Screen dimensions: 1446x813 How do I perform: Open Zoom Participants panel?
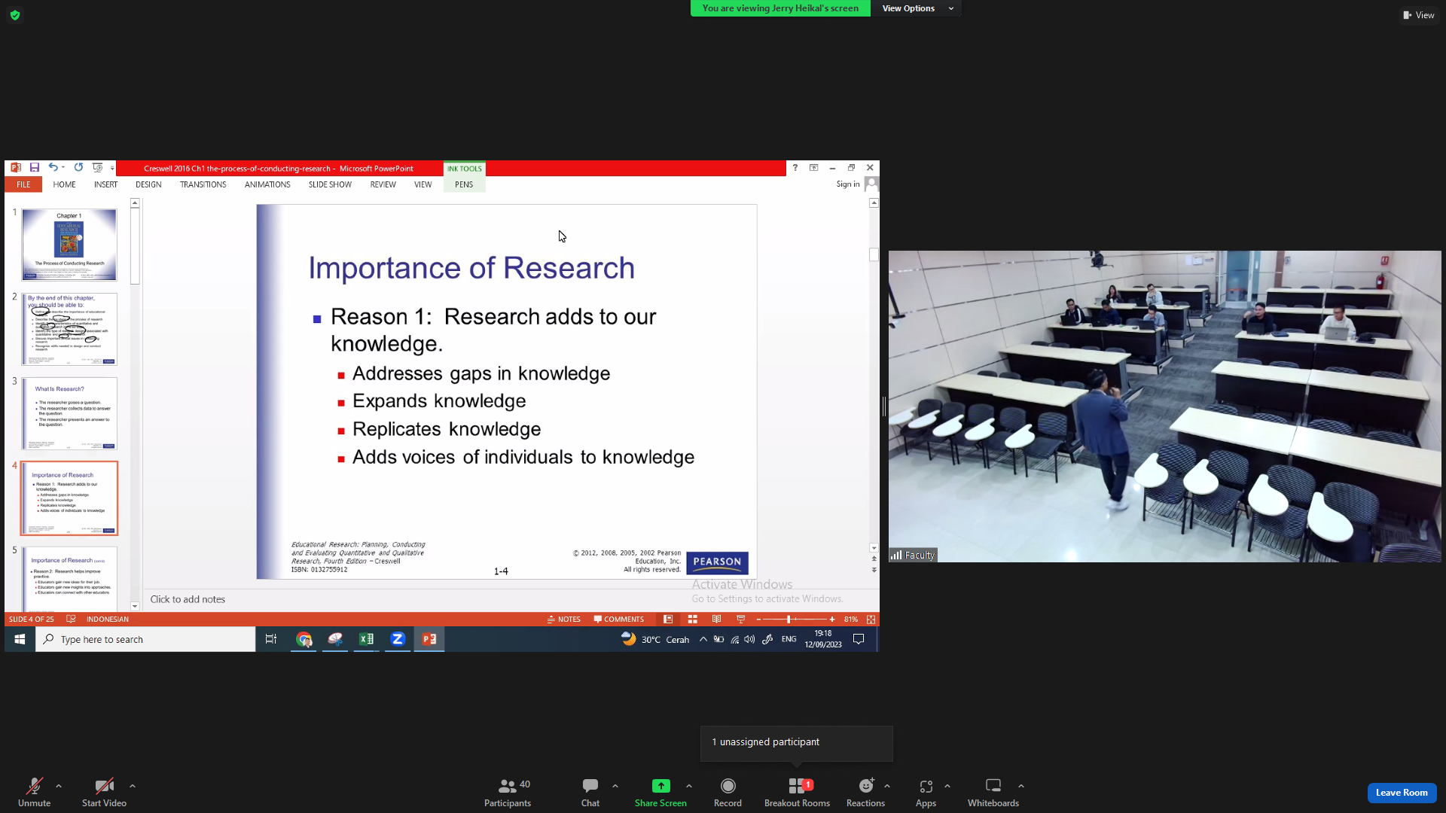point(508,793)
